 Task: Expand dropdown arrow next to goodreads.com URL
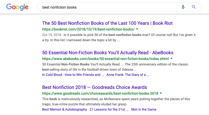[161, 93]
